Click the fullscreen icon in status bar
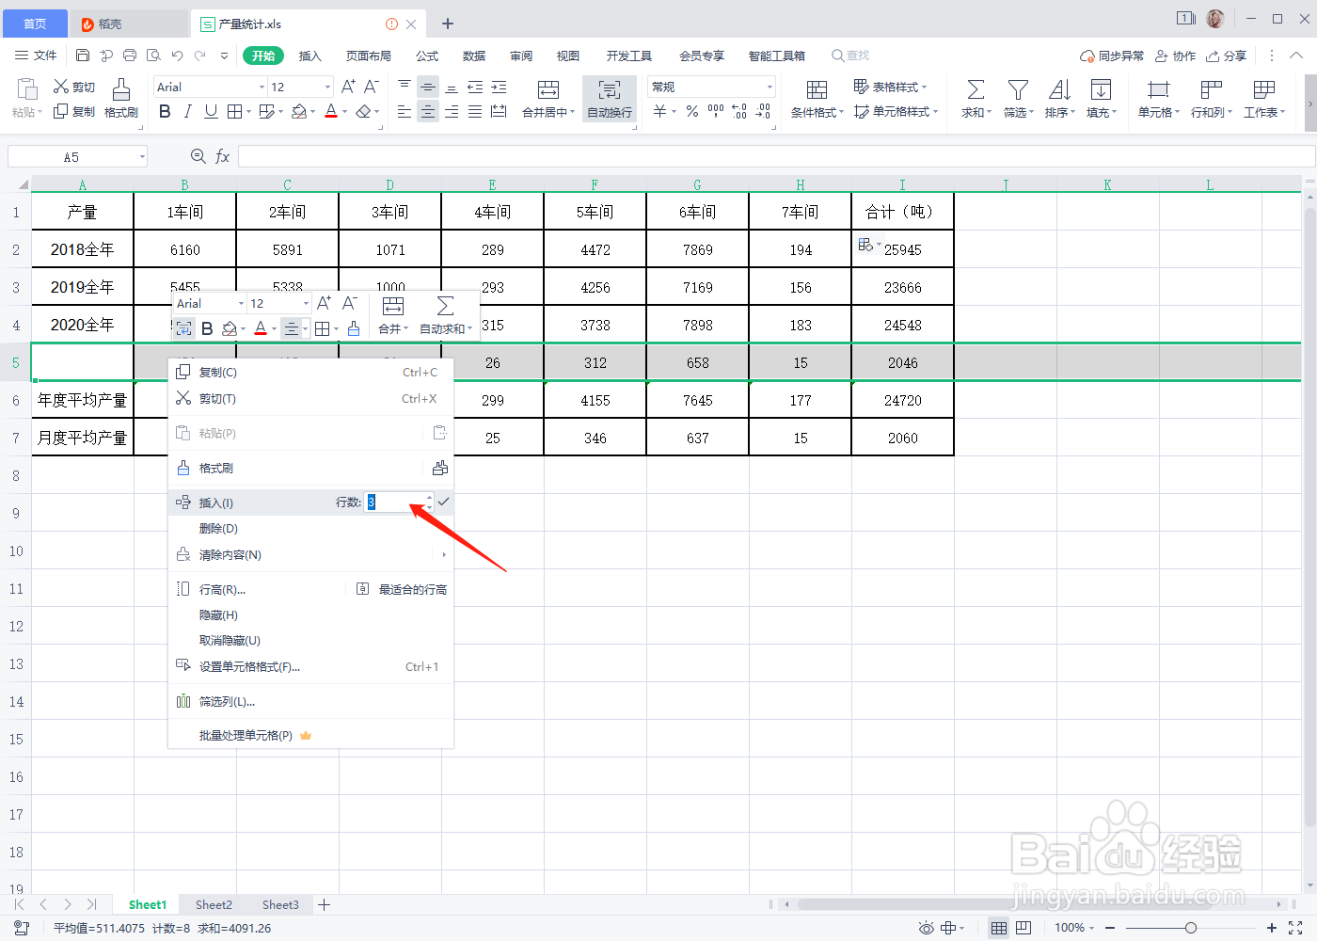 tap(1295, 928)
